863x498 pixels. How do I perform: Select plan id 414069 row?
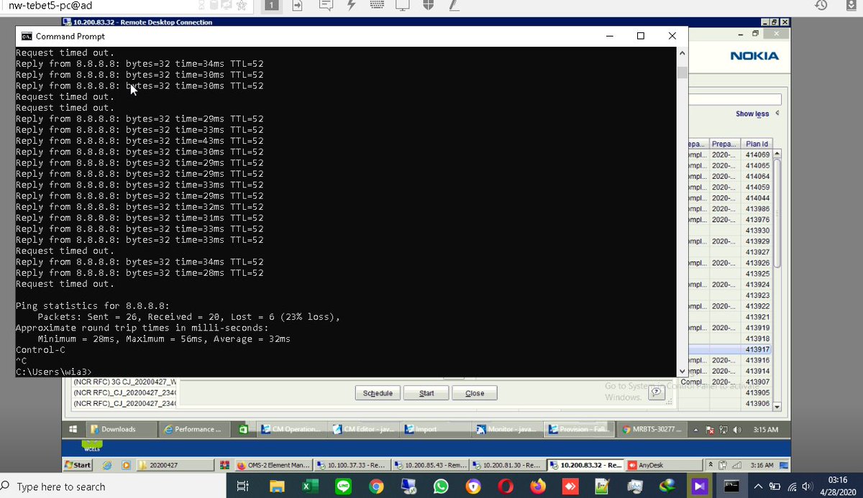732,155
